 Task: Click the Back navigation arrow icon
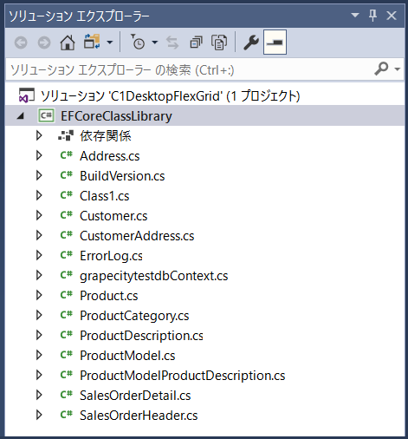[21, 43]
